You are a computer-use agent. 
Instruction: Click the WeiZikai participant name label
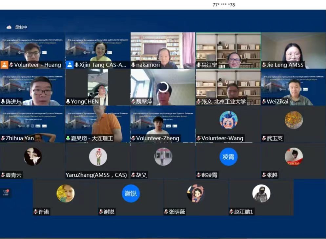[x=277, y=102]
